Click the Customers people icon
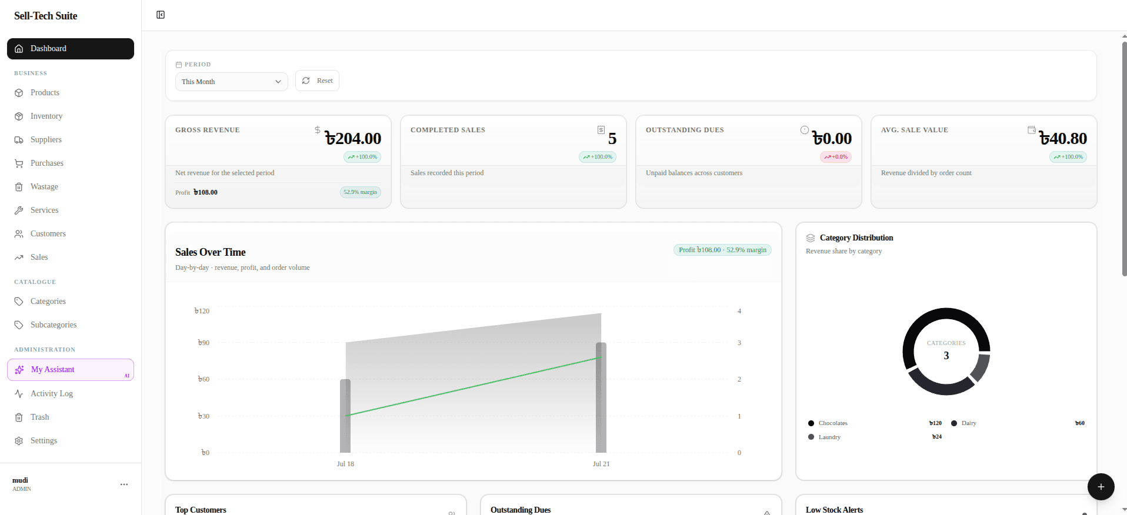Viewport: 1127px width, 515px height. pyautogui.click(x=19, y=234)
